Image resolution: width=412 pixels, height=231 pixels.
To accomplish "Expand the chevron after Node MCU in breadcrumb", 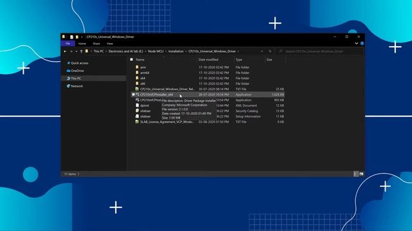I will click(166, 51).
